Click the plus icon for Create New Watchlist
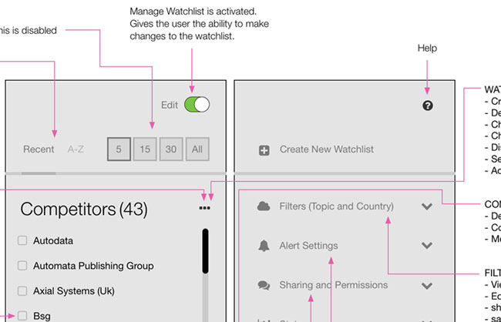 (x=264, y=150)
